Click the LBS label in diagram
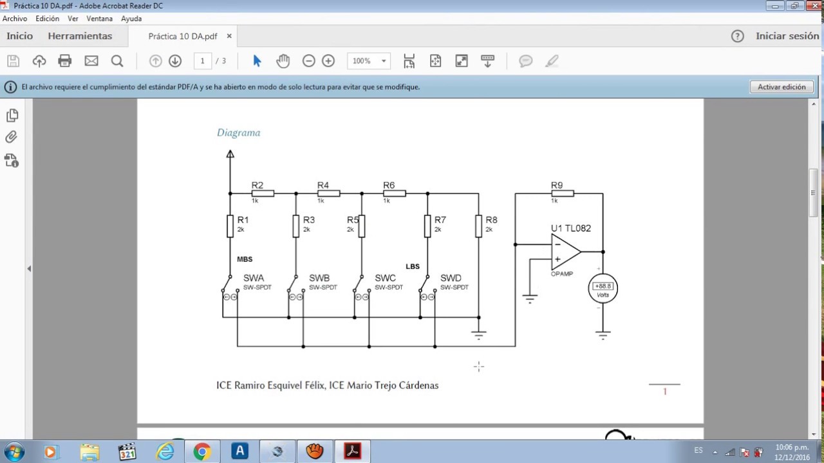Image resolution: width=824 pixels, height=463 pixels. (x=413, y=267)
